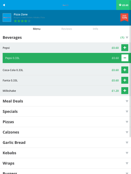Add Fanta 0.33L to basket
The image size is (131, 174).
click(125, 80)
